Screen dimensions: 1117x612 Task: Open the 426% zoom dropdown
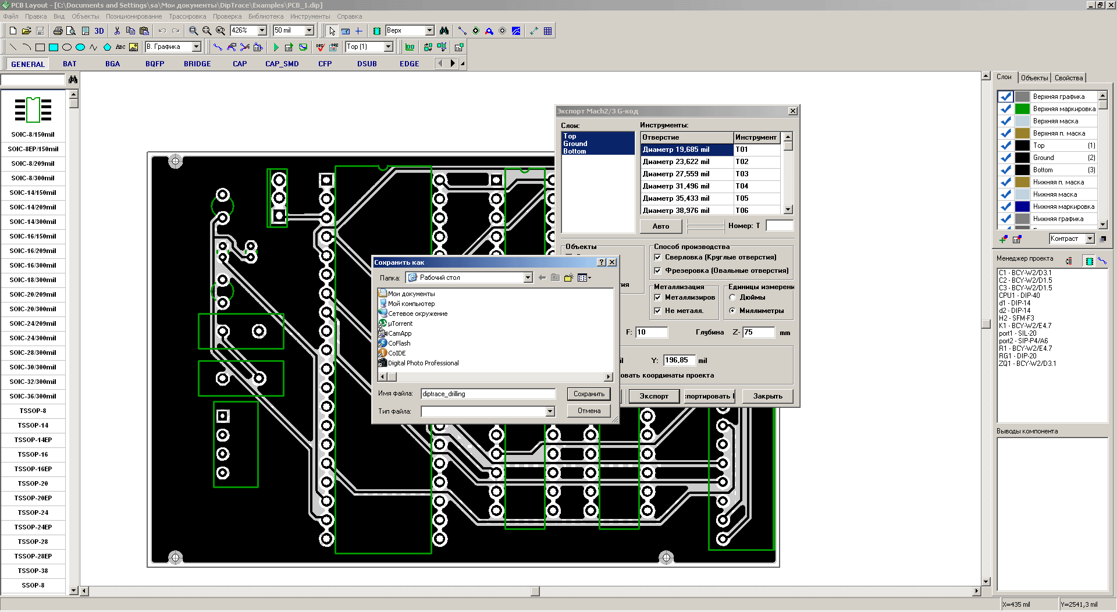(262, 30)
